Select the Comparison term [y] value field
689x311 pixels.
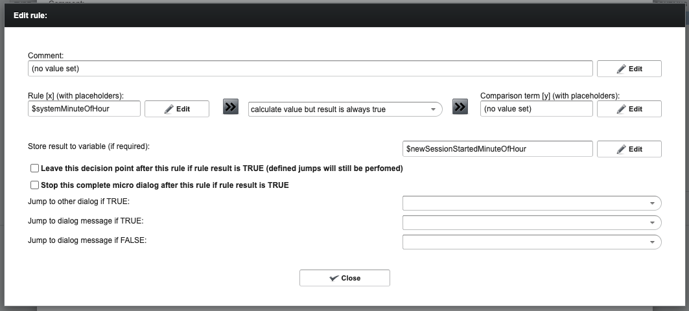click(x=536, y=109)
